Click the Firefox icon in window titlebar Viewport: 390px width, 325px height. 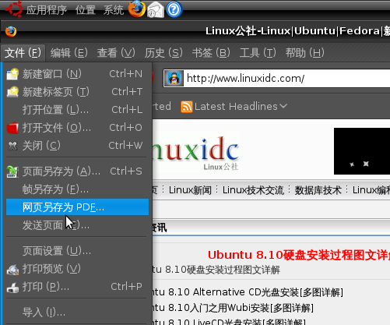[11, 32]
